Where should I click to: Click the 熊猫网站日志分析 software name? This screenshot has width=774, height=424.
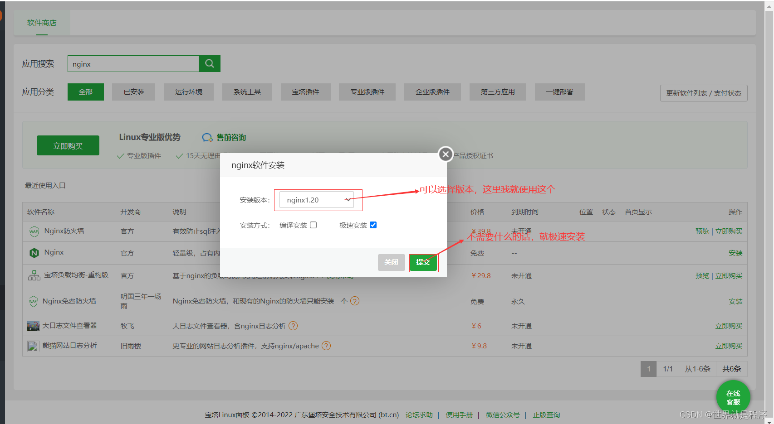pos(69,346)
